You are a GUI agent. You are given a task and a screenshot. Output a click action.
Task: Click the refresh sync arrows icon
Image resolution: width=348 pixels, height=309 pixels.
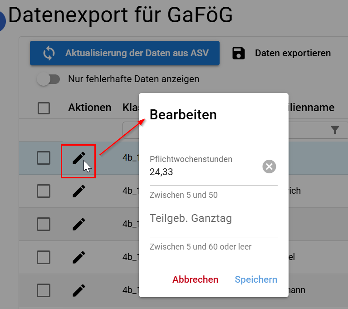click(49, 53)
